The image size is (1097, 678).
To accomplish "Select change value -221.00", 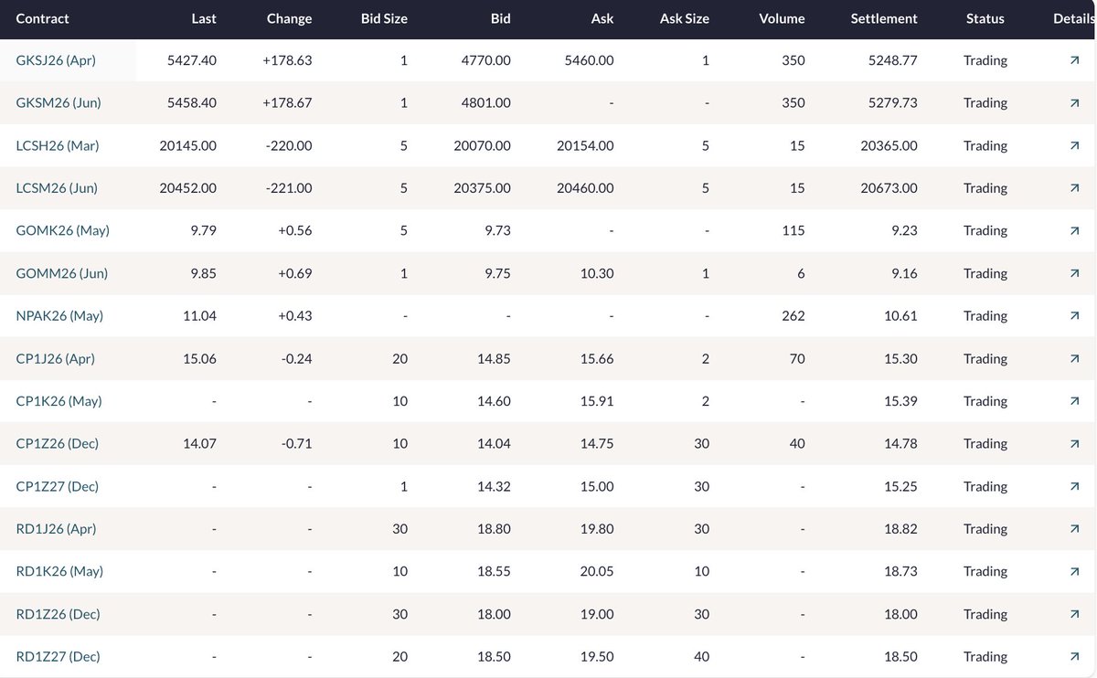I will click(288, 188).
